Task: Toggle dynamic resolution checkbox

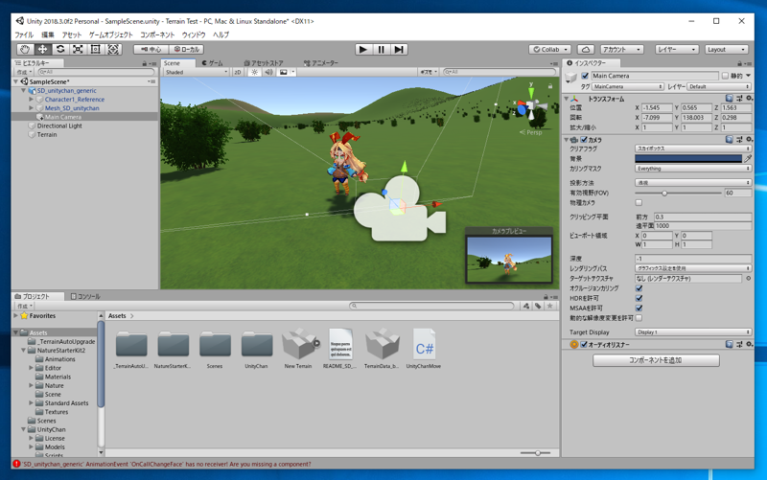Action: coord(639,318)
